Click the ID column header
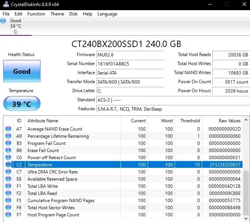 click(19, 121)
